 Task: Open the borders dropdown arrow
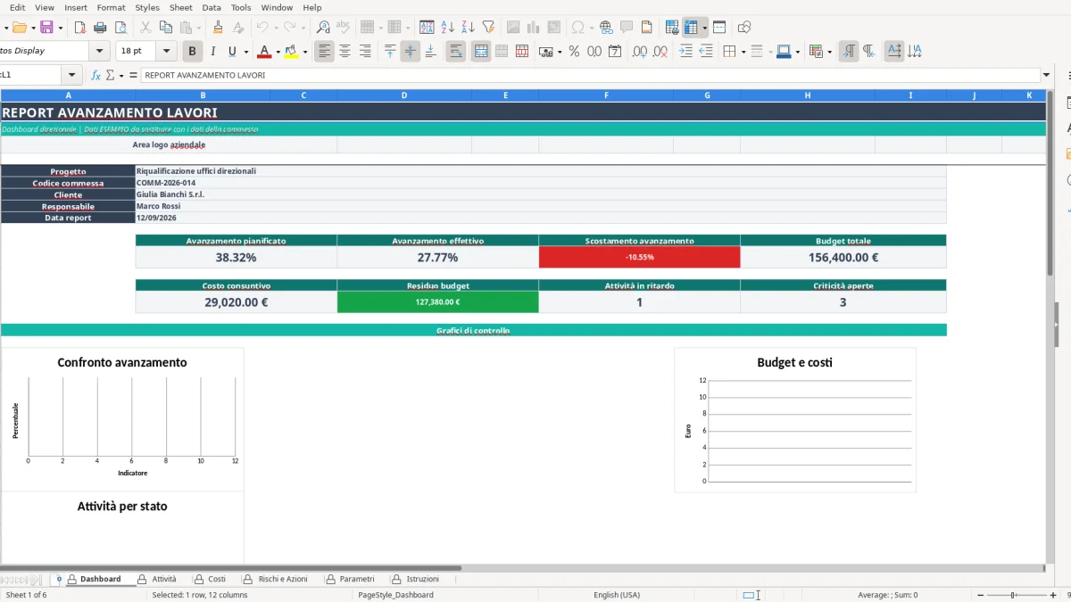coord(743,52)
